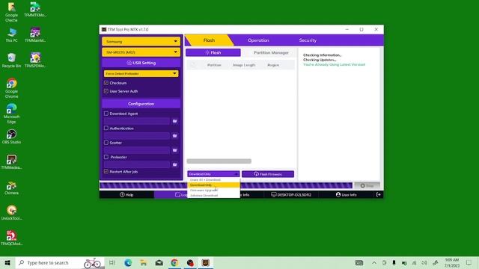Switch to the Security tab
Screen dimensions: 479x269
coord(308,40)
